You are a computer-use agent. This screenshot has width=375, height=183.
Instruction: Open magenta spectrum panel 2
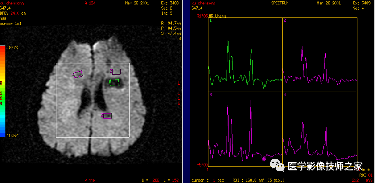click(x=320, y=54)
